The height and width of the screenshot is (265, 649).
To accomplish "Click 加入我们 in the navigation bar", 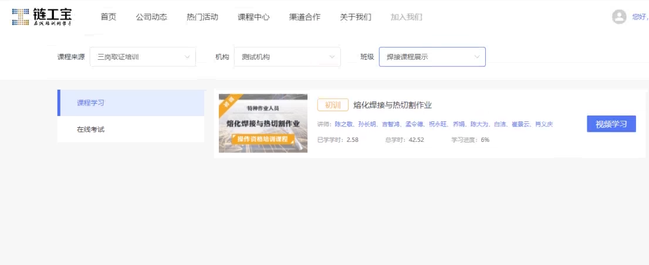I will [x=406, y=17].
